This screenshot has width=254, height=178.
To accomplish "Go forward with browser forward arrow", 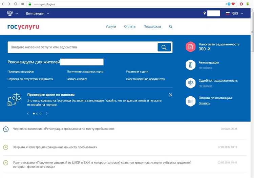I will (9, 4).
